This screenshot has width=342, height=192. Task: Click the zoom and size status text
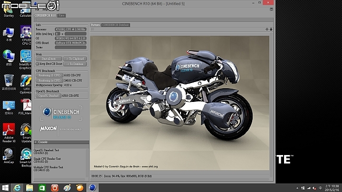128,176
